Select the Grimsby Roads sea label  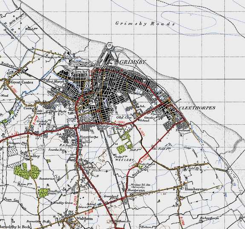[145, 24]
